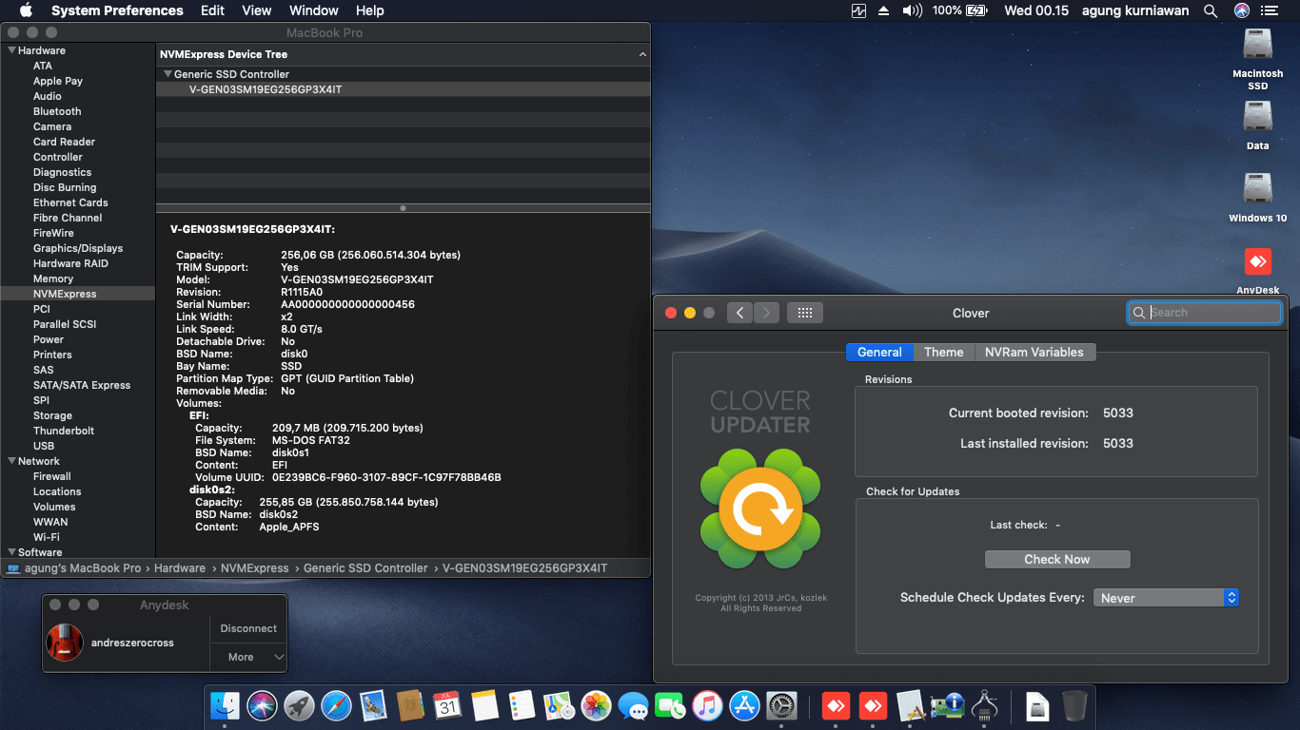Image resolution: width=1300 pixels, height=730 pixels.
Task: Click Disconnect in the AnyDesk panel
Action: tap(247, 628)
